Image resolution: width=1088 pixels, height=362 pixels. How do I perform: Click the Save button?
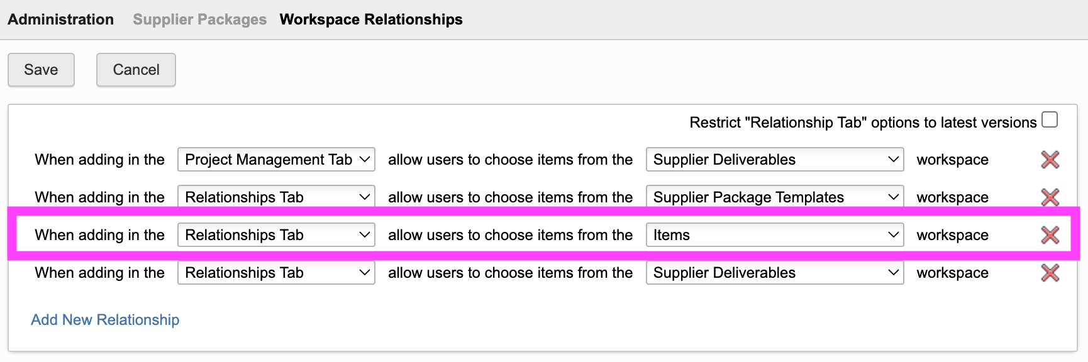tap(41, 70)
